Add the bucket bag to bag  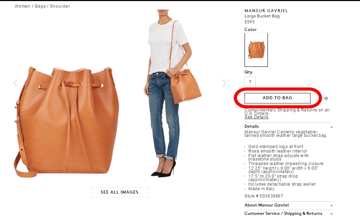(x=277, y=98)
